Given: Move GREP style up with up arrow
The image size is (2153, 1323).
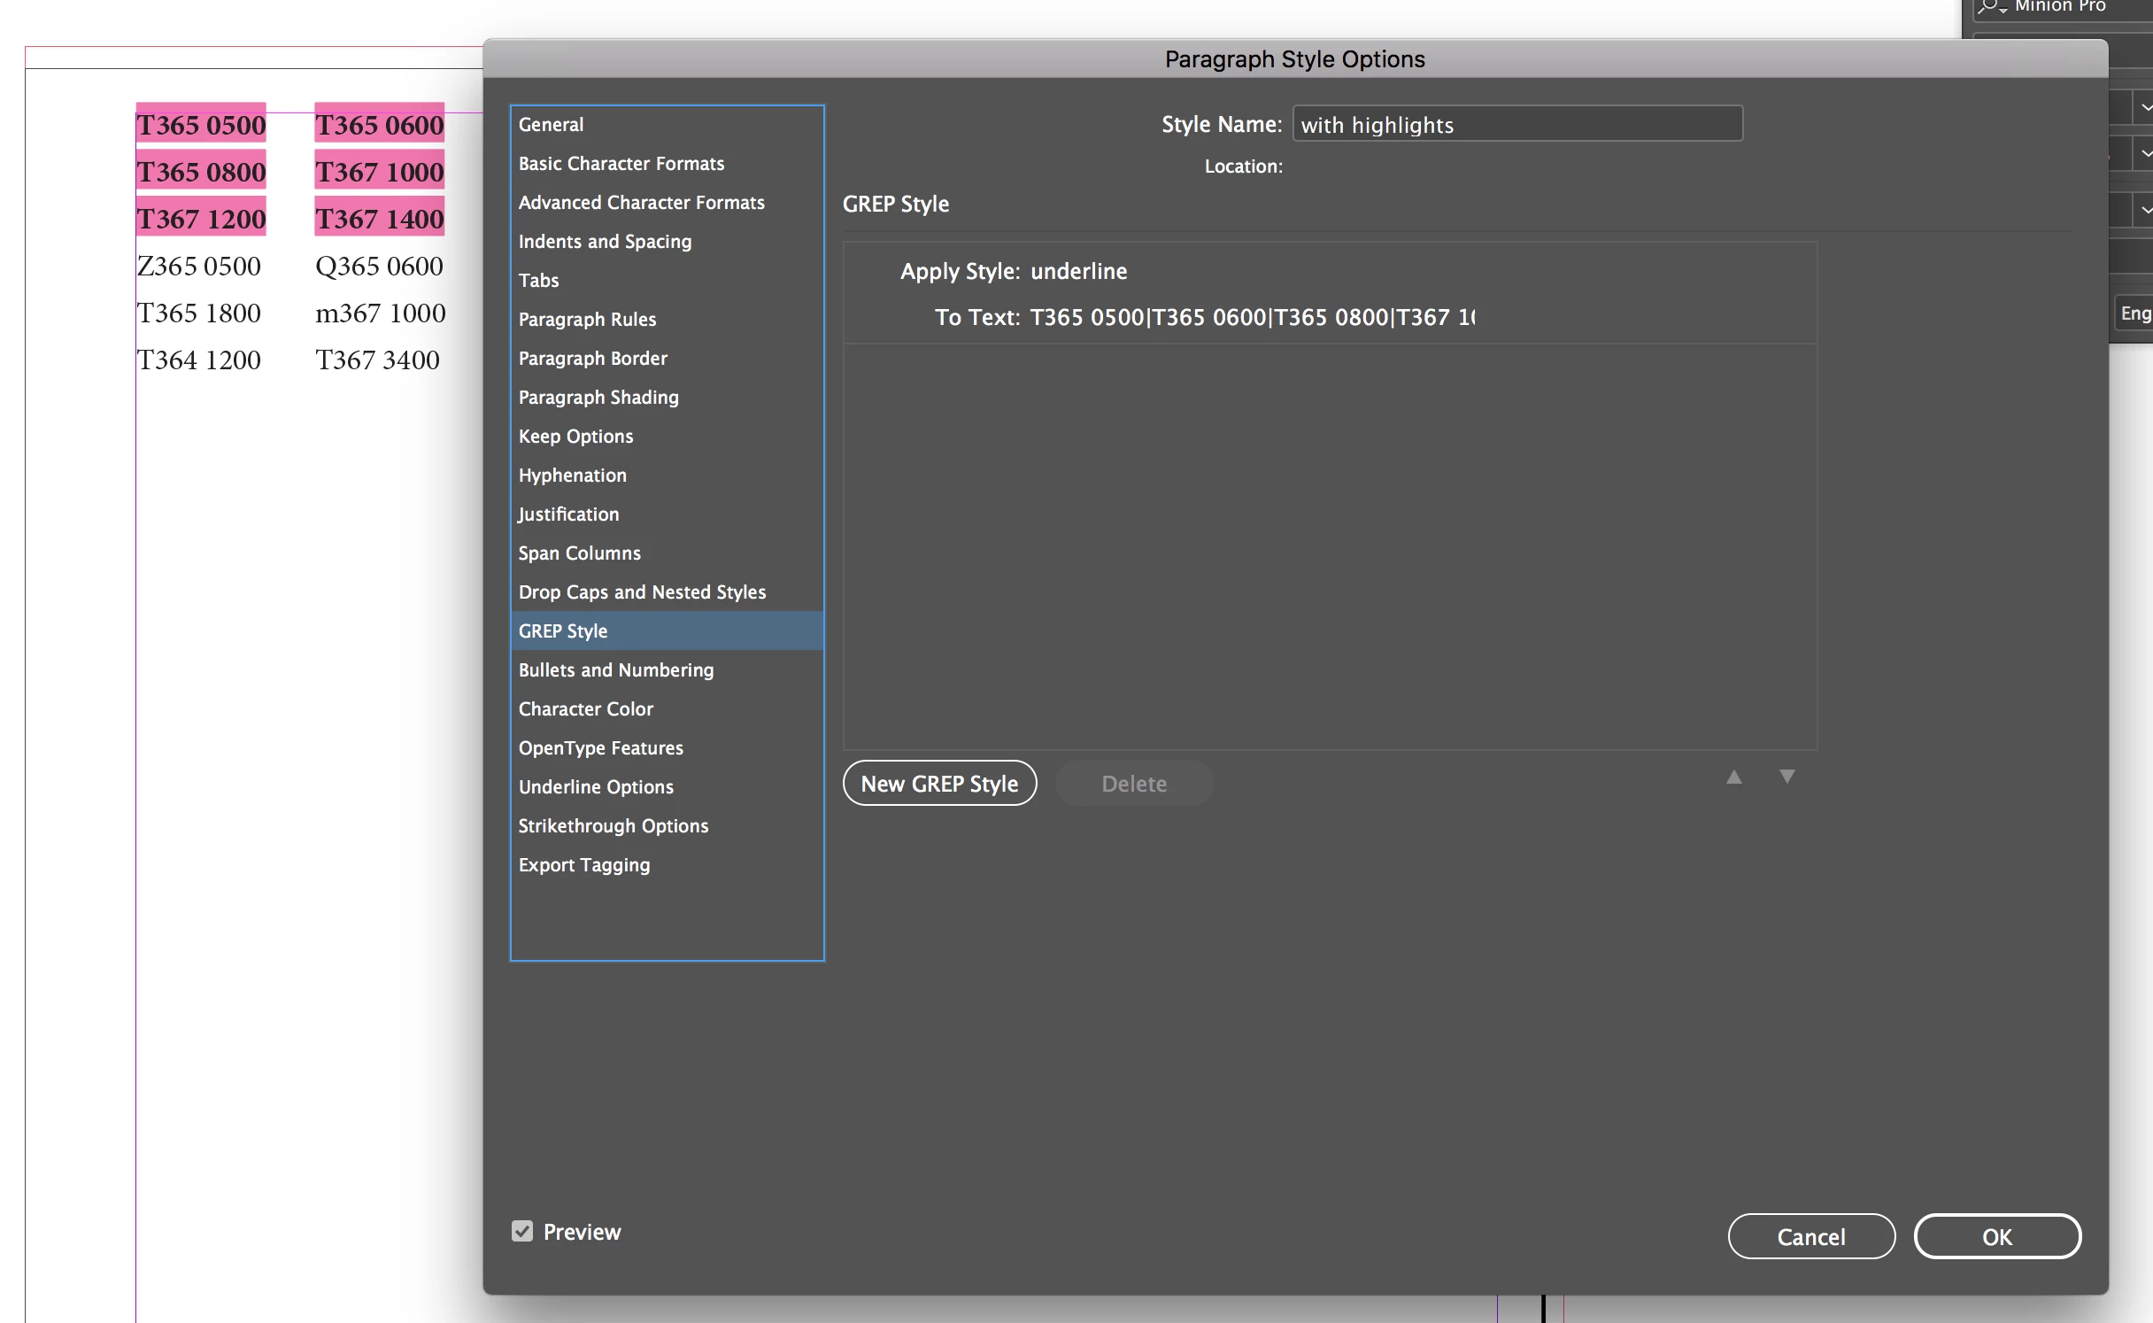Looking at the screenshot, I should [x=1733, y=778].
